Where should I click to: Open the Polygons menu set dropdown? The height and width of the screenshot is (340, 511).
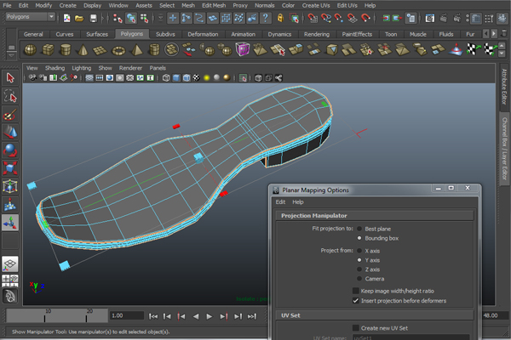(x=31, y=17)
